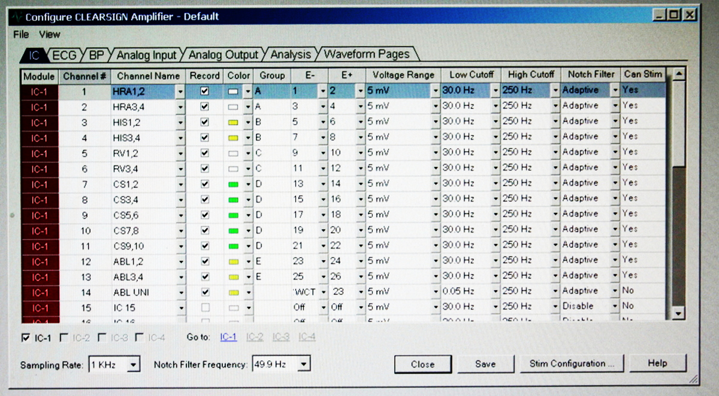This screenshot has height=396, width=719.
Task: Open the Low Cutoff dropdown for ABL UNI
Action: pyautogui.click(x=494, y=291)
